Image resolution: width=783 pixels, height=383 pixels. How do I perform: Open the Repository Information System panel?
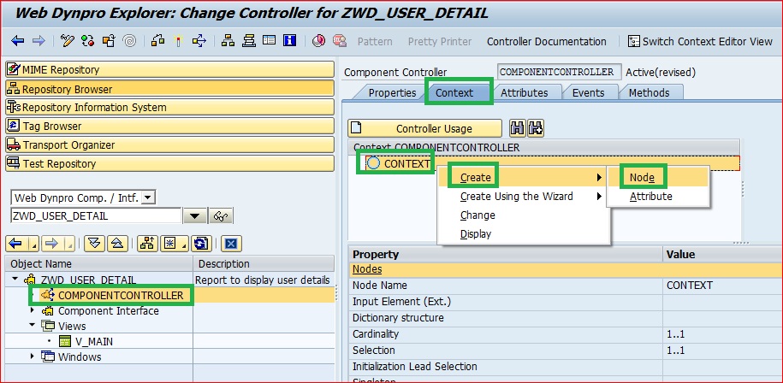[x=169, y=107]
